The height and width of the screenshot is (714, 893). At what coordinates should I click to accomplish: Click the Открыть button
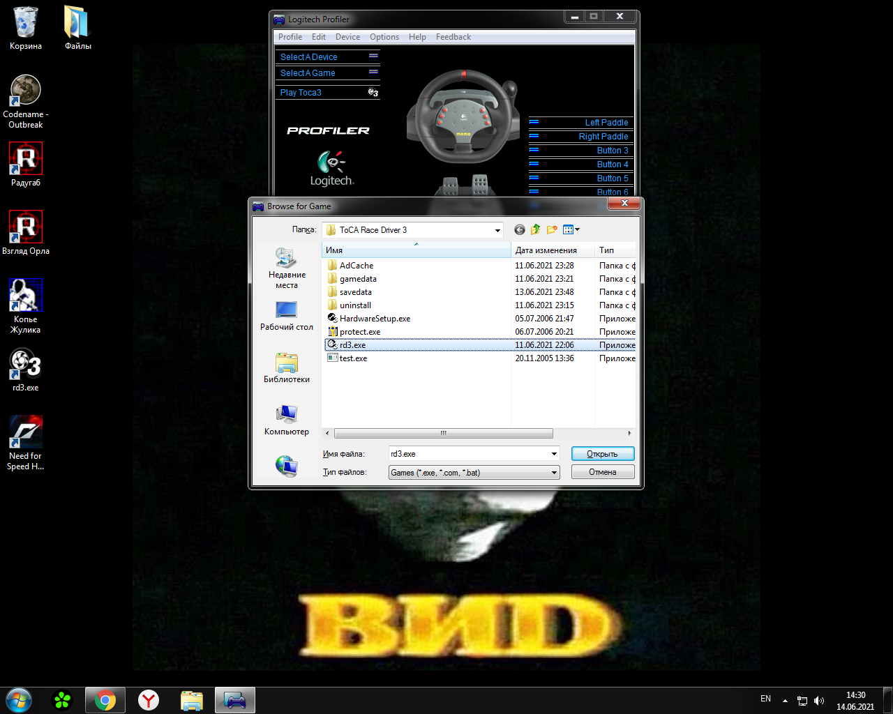[603, 454]
